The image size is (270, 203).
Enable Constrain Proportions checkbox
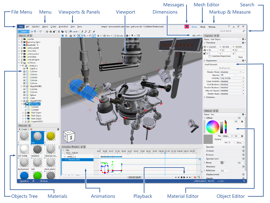[x=210, y=56]
